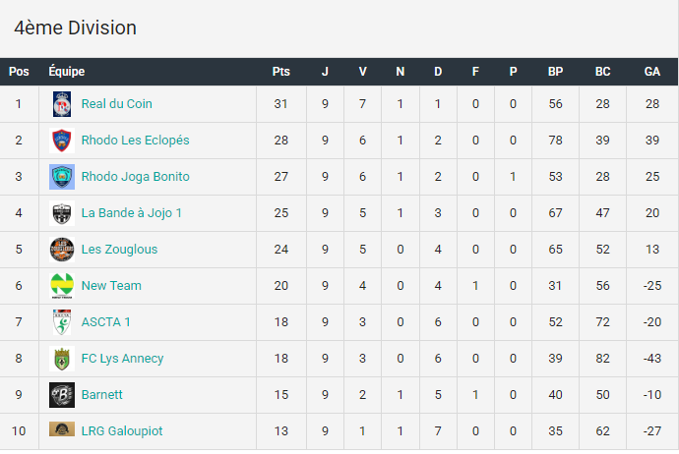Open the Rhodo Joga Bonito team logo

pos(62,177)
